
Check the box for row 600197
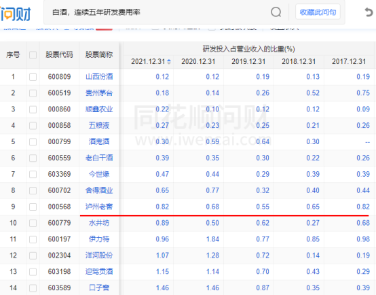(33, 239)
